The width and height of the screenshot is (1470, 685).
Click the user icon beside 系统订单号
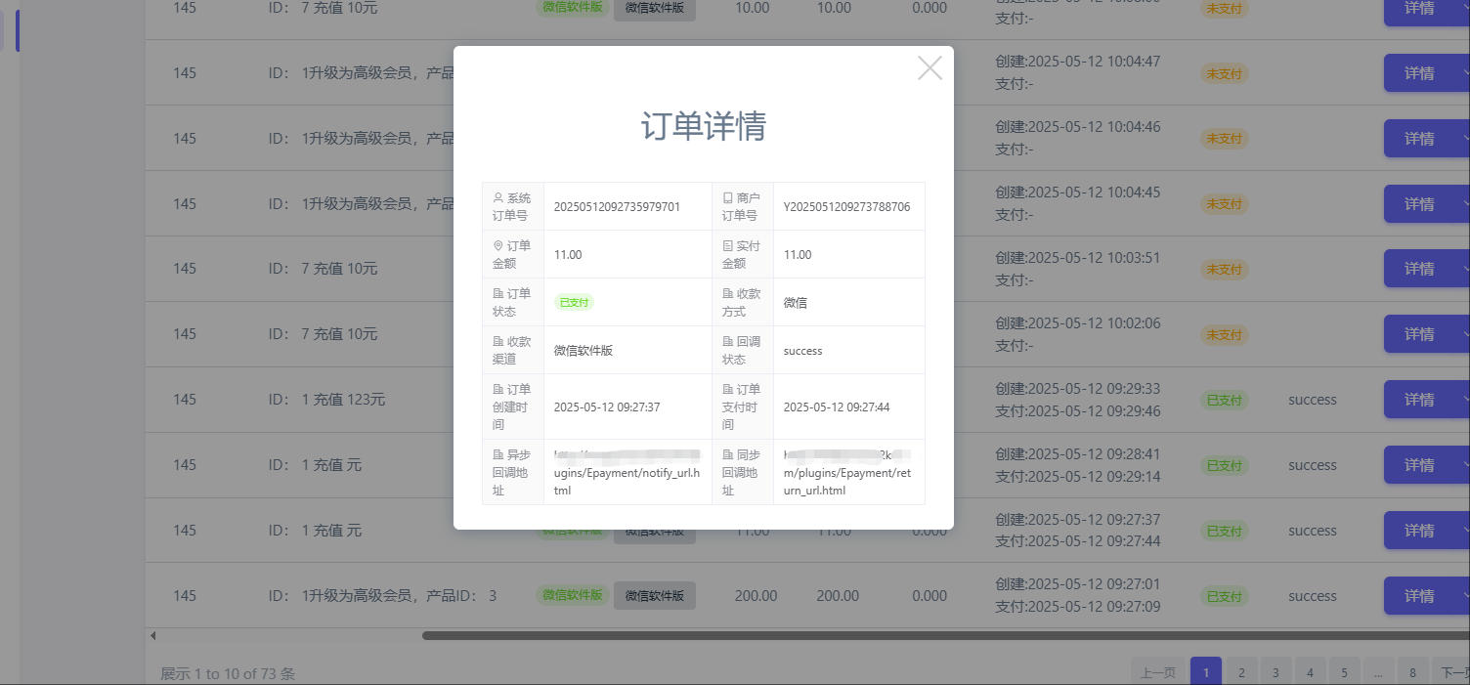coord(498,197)
